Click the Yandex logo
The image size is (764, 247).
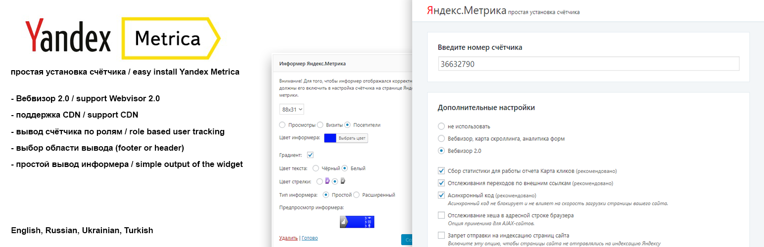coord(68,36)
